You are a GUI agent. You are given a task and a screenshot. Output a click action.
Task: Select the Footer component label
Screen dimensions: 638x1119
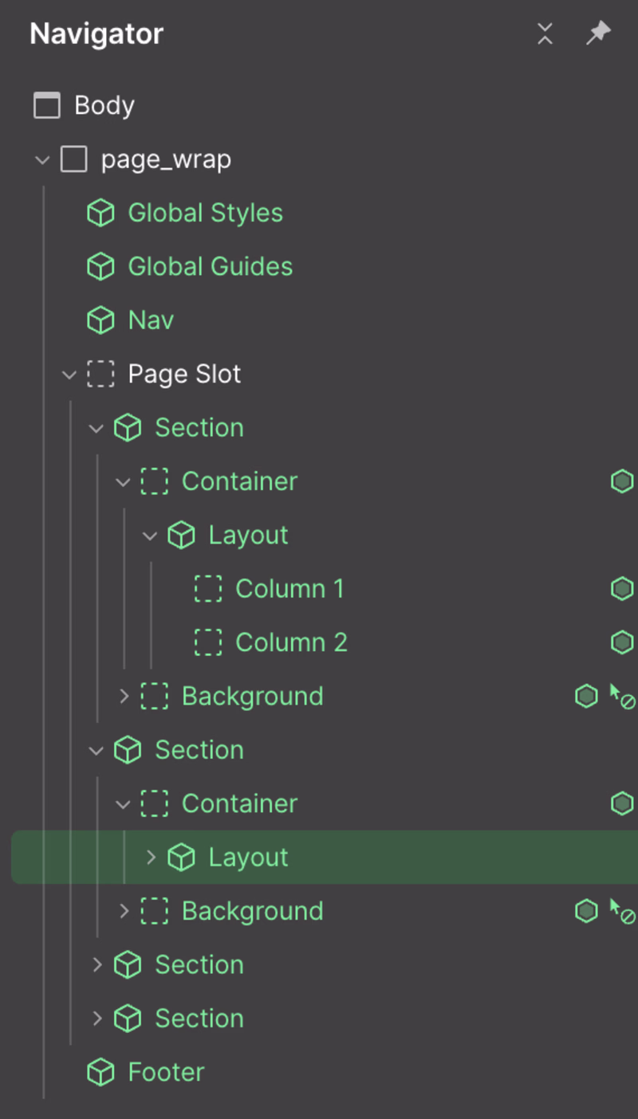(166, 1072)
